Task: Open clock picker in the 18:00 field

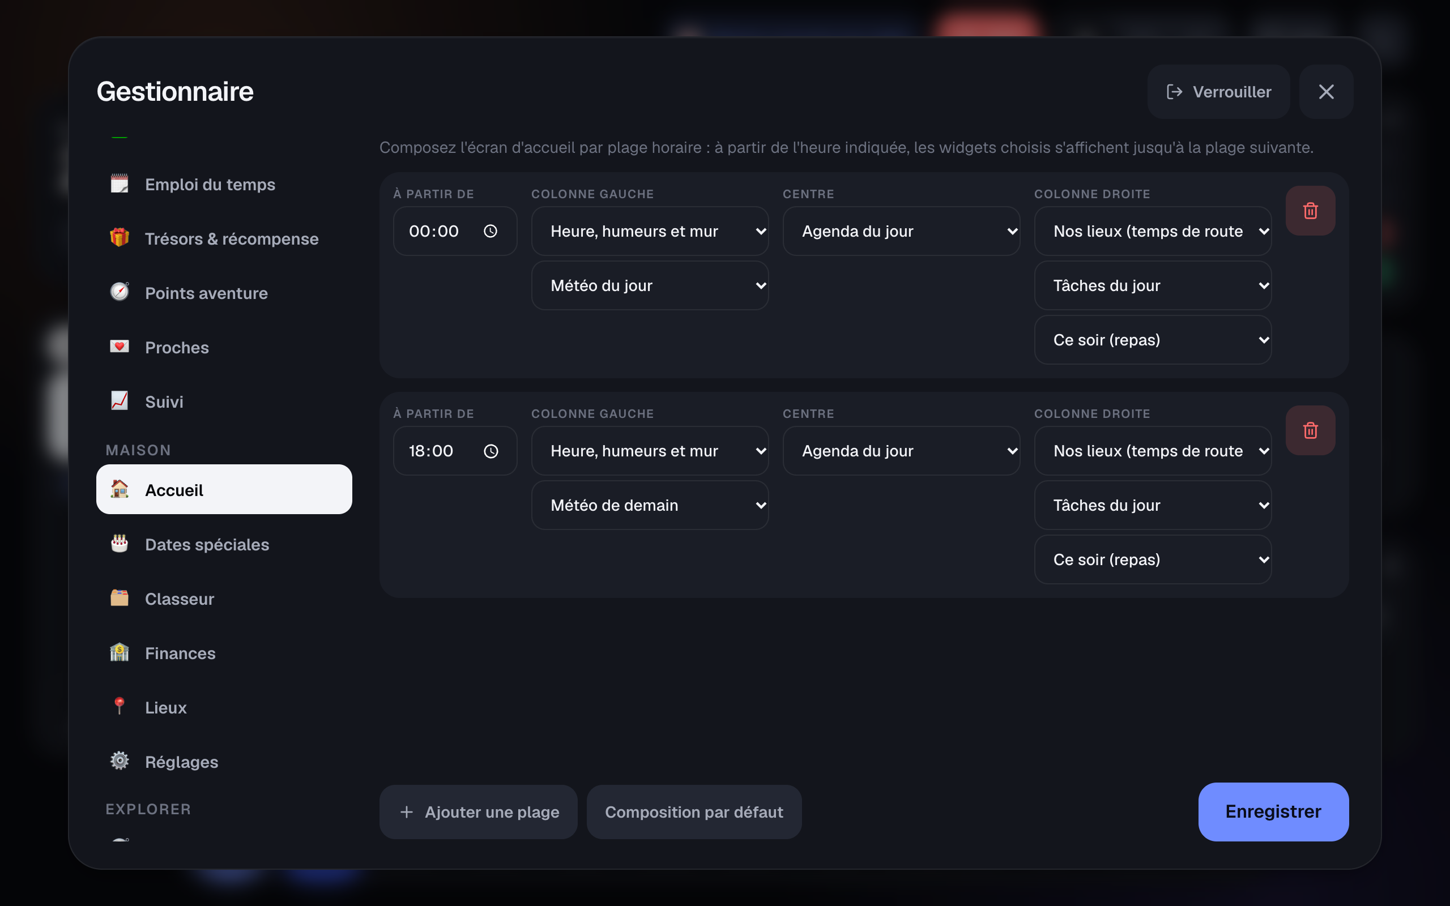Action: tap(490, 451)
